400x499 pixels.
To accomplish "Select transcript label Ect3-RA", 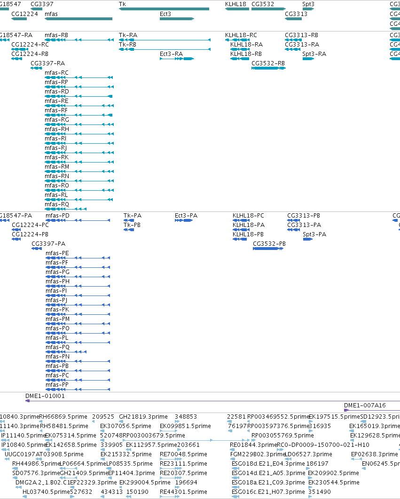I will point(172,54).
